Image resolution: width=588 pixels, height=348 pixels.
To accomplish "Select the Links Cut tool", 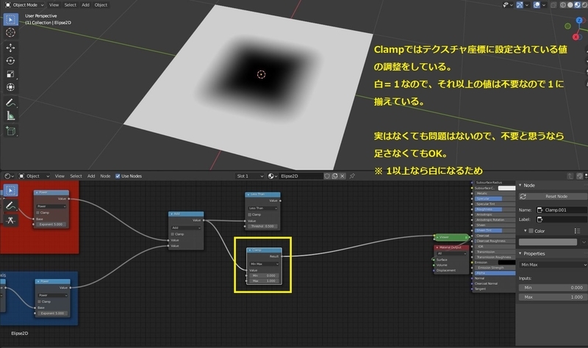I will [10, 220].
